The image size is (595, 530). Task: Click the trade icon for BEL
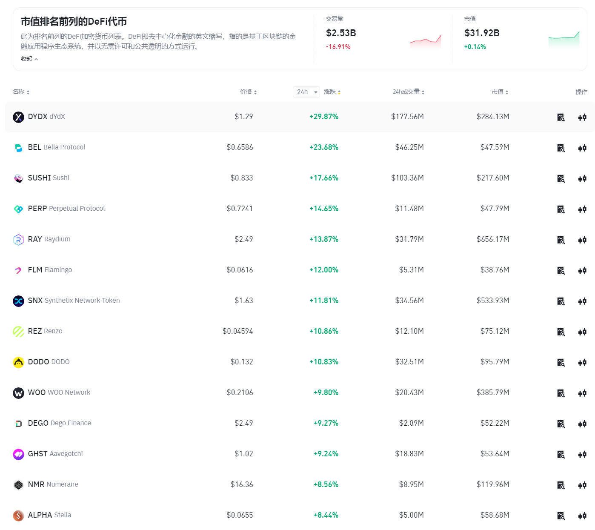coord(582,148)
